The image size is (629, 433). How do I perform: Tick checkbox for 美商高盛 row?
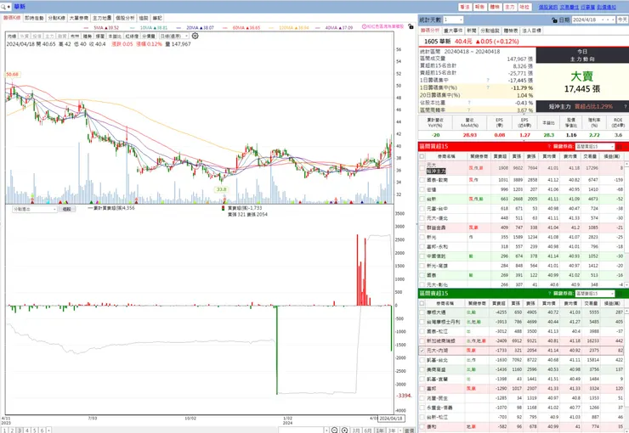tap(422, 369)
